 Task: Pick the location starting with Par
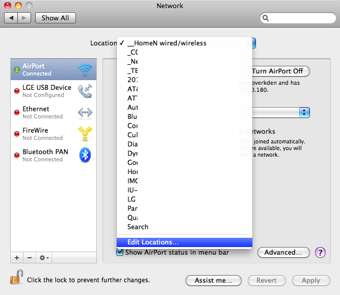tap(185, 208)
